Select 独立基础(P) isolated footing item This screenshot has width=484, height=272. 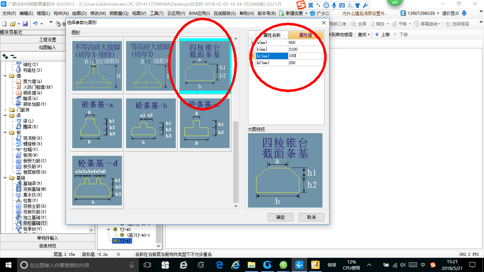click(34, 217)
